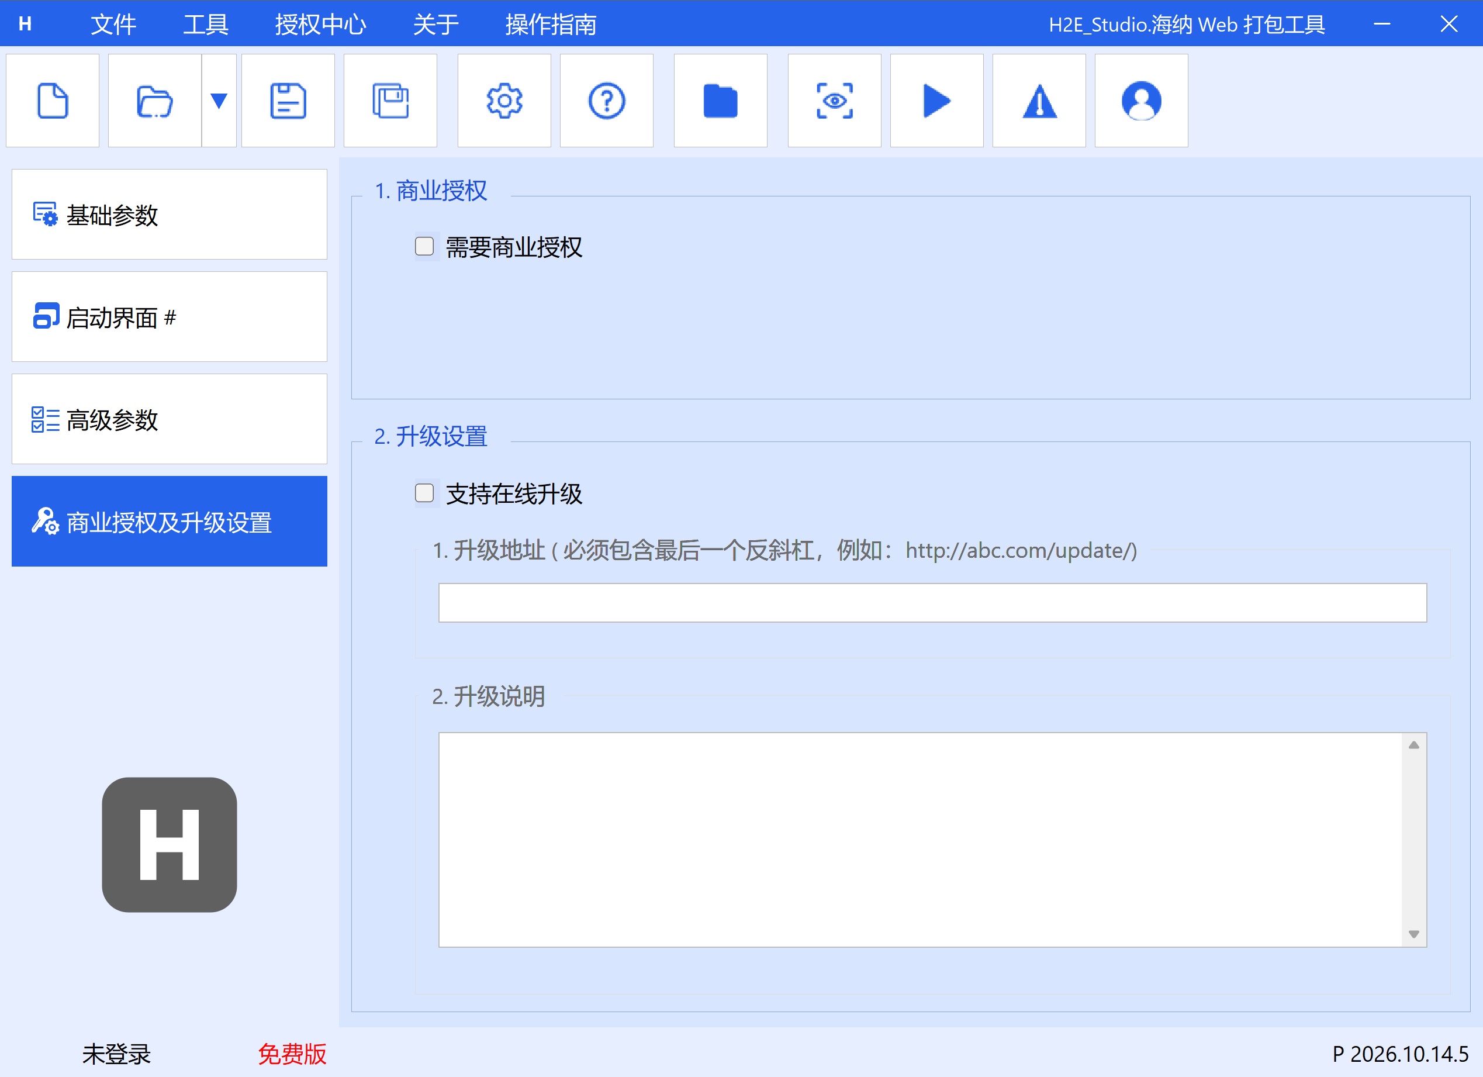
Task: Open the 授权中心 menu
Action: click(x=320, y=24)
